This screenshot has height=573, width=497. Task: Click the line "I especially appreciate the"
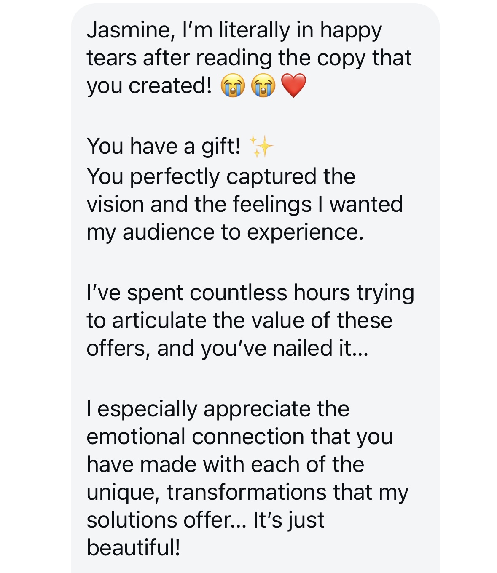[x=218, y=409]
